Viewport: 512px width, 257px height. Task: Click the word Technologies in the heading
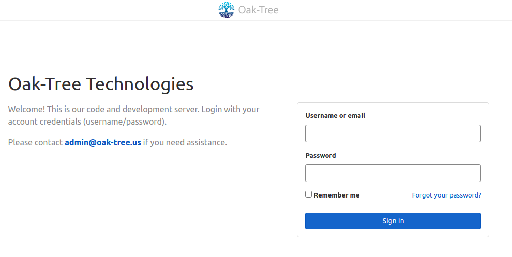[140, 84]
